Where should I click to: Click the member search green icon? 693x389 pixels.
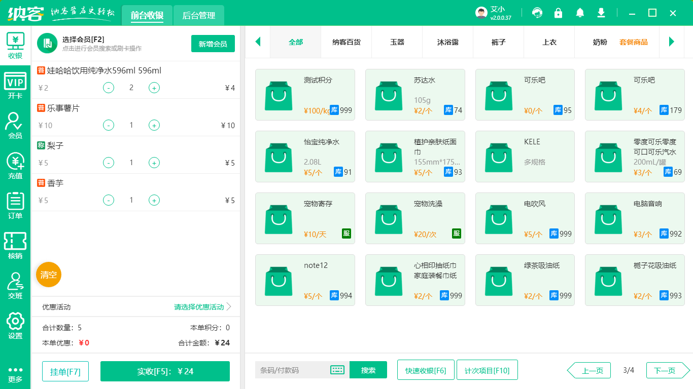(x=47, y=43)
